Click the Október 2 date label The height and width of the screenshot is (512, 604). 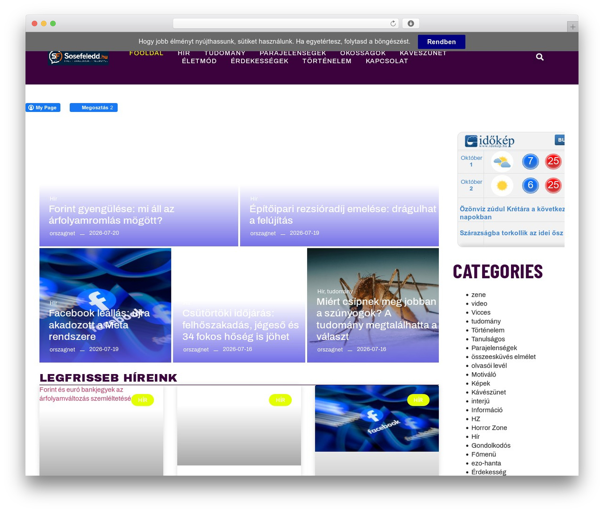pos(471,185)
